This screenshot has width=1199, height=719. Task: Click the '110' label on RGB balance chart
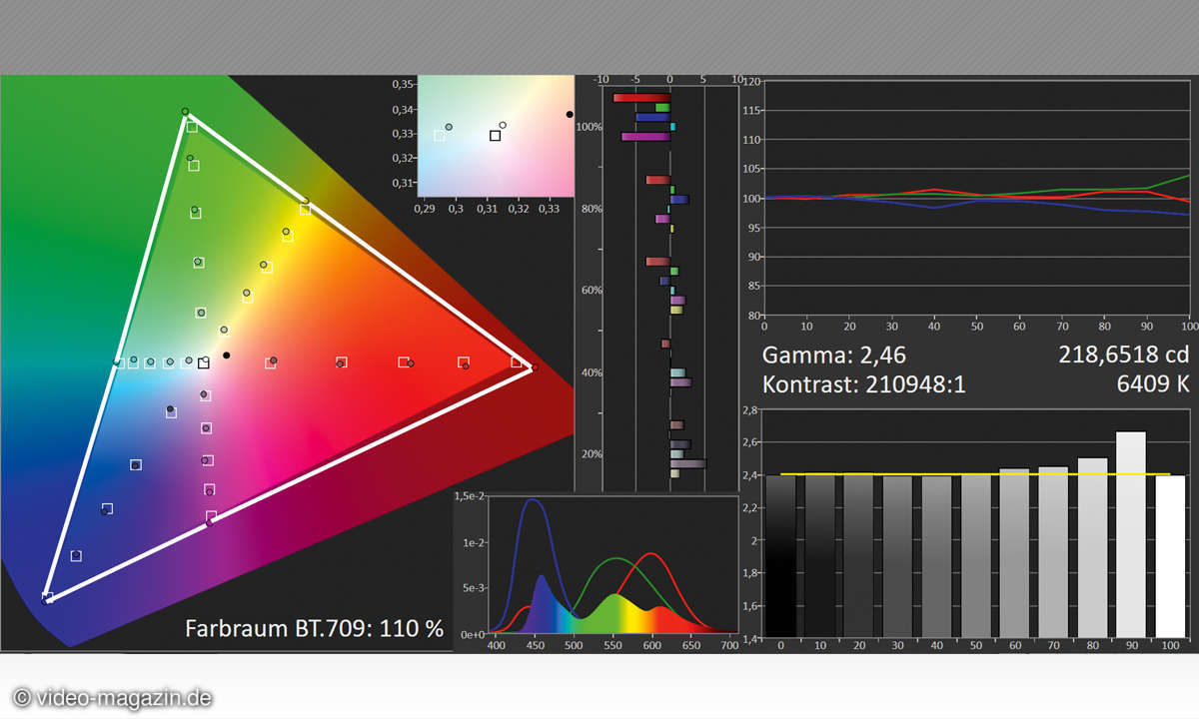coord(753,140)
